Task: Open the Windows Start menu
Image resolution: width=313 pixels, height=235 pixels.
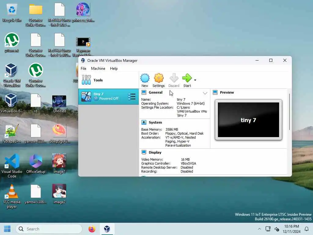Action: (x=7, y=229)
